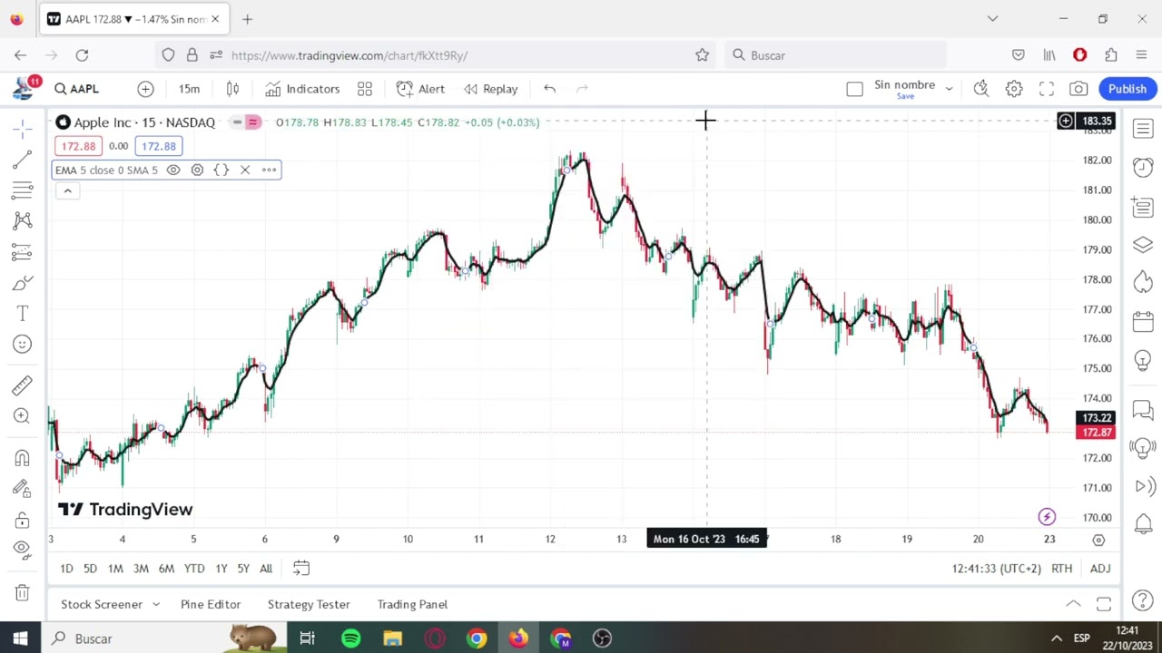Open indicator templates grid icon
This screenshot has width=1162, height=653.
coord(365,89)
